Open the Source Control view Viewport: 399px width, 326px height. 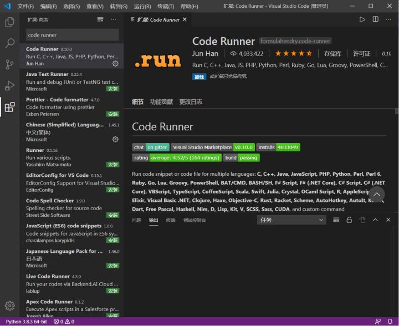tap(9, 64)
